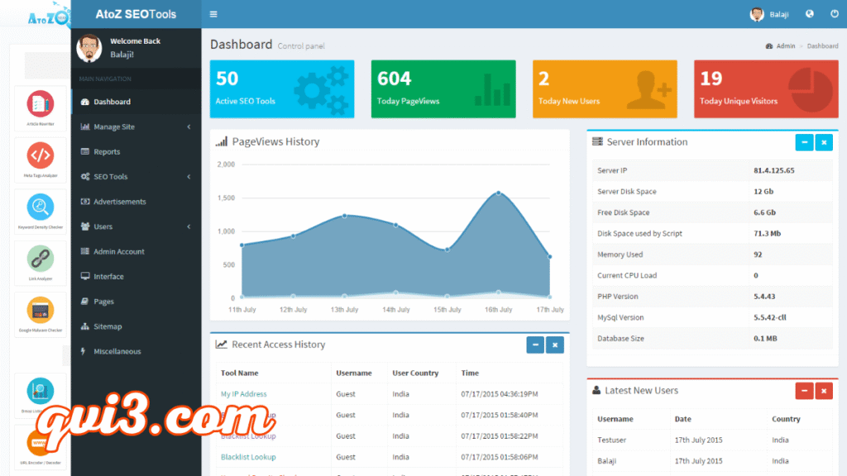This screenshot has width=847, height=476.
Task: Select Dashboard in the navigation
Action: click(136, 102)
